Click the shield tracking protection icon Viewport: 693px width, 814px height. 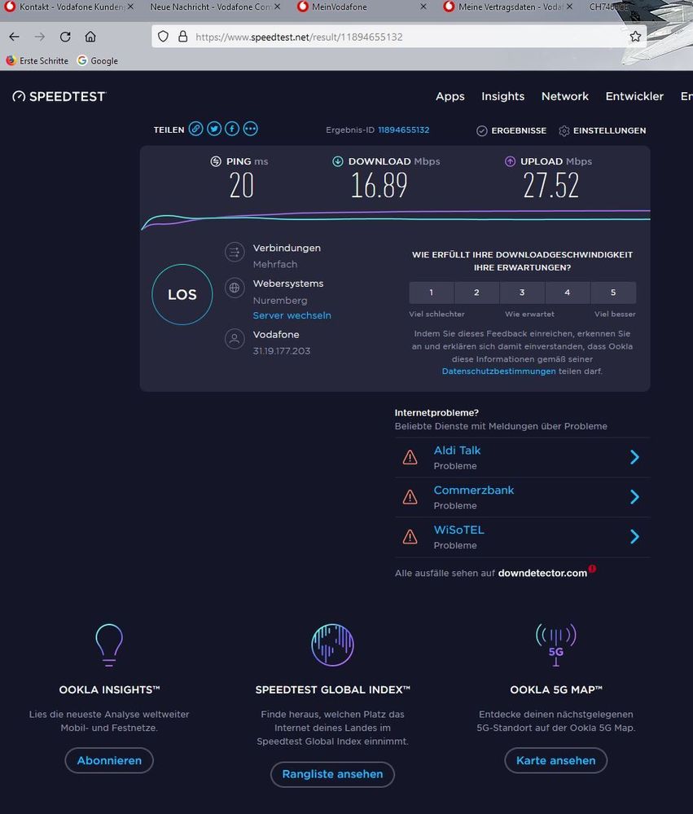164,37
